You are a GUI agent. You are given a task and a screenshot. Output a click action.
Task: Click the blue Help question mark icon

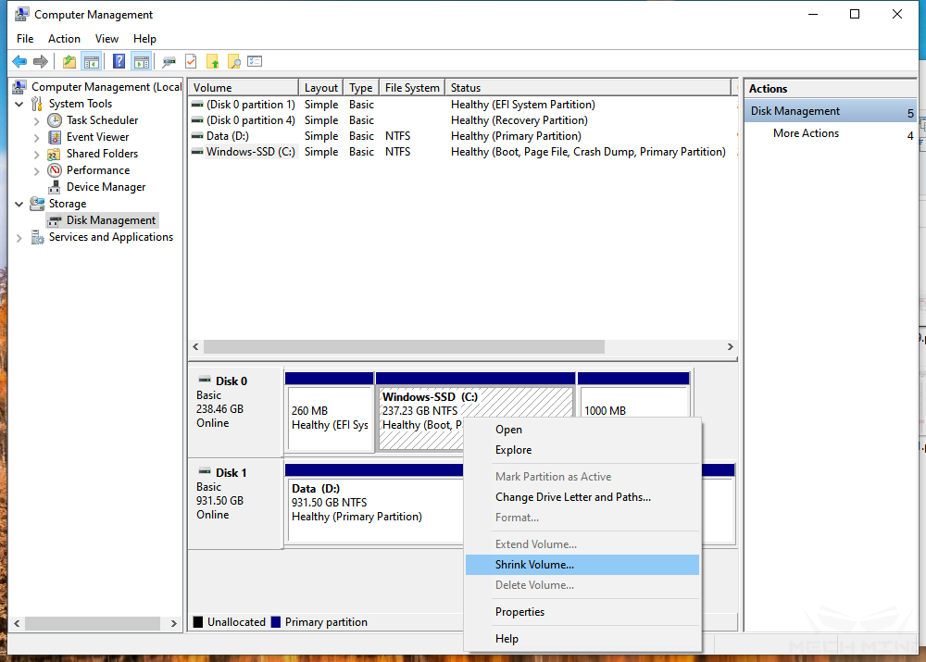[119, 62]
